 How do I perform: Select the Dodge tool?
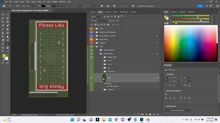[3, 40]
